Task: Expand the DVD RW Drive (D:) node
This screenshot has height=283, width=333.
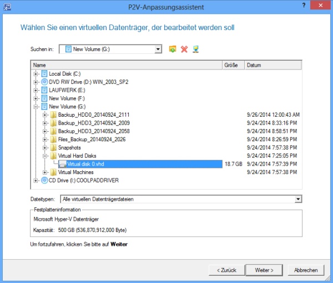Action: click(36, 82)
